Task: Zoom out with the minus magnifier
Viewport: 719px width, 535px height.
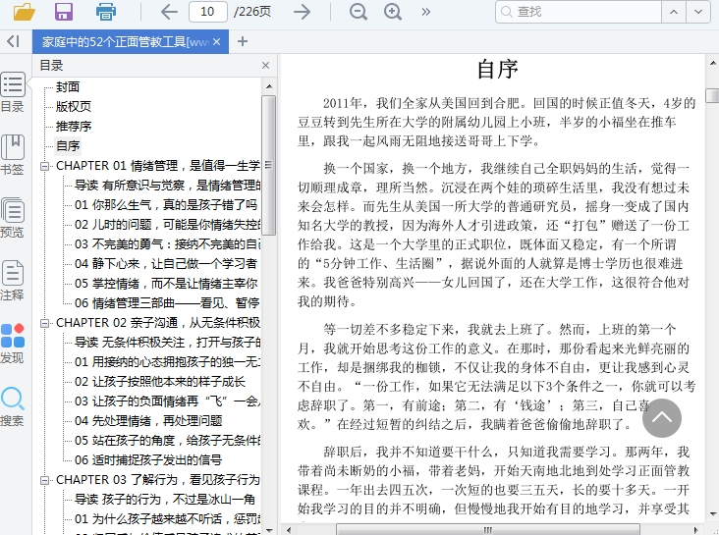Action: [x=359, y=12]
